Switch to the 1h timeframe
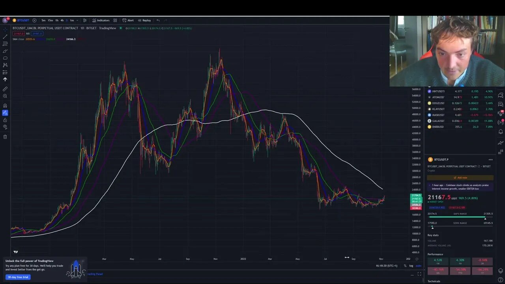Image resolution: width=505 pixels, height=284 pixels. [56, 20]
